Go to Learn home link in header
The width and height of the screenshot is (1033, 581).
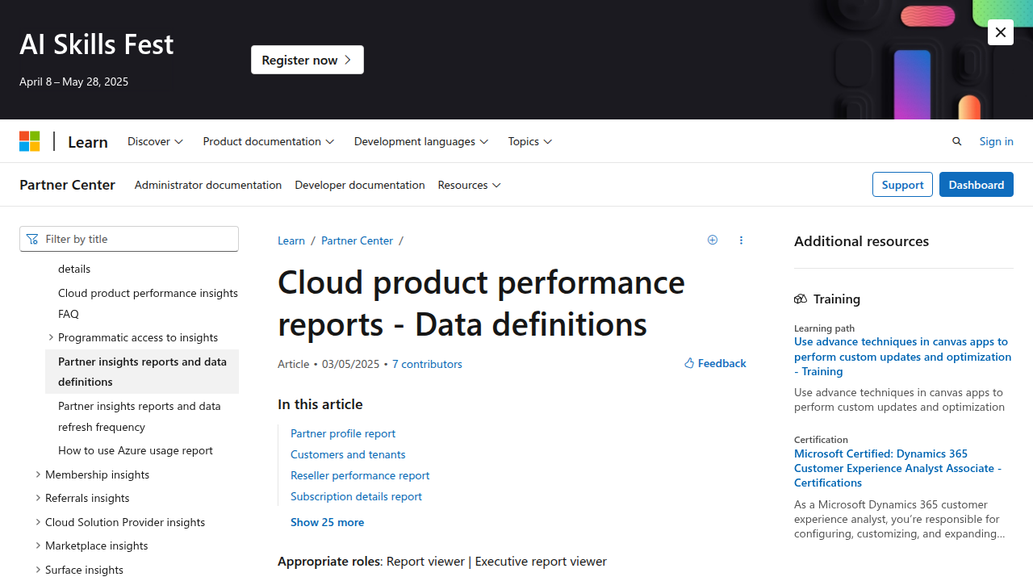88,141
